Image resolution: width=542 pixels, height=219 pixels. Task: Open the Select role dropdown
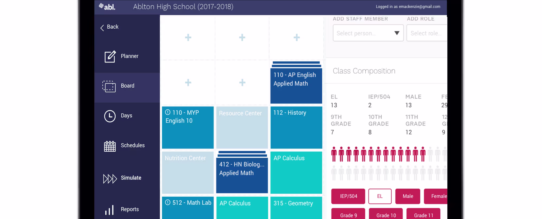pos(427,33)
